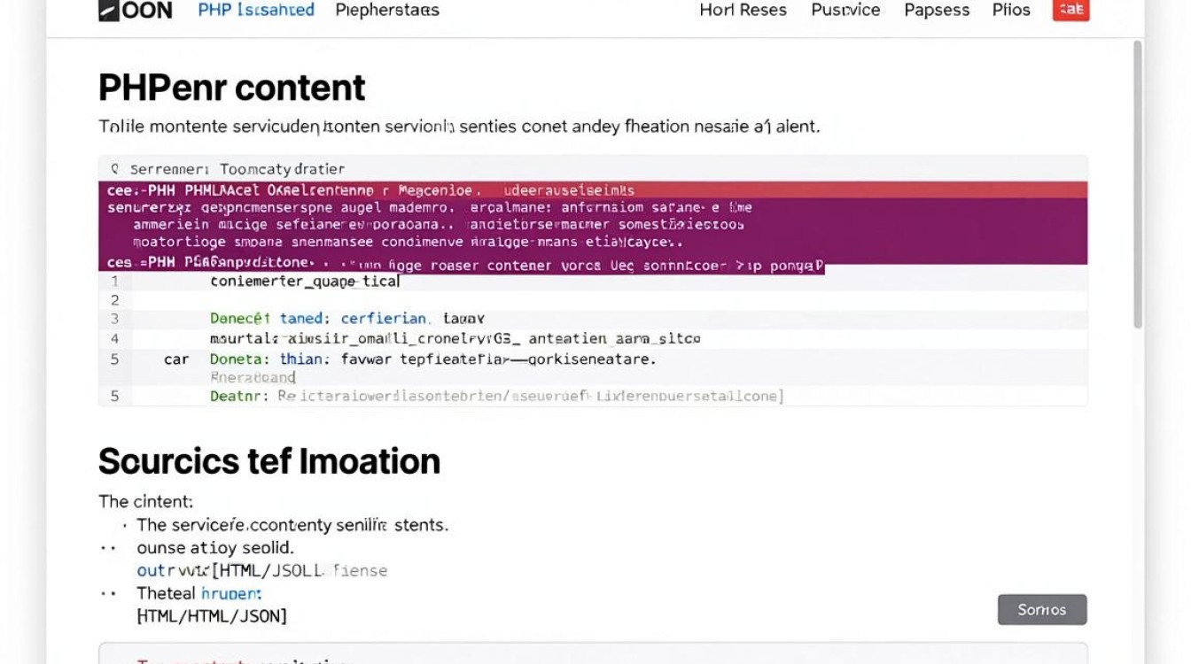The height and width of the screenshot is (664, 1191).
Task: Click the blue outrvwtx link text
Action: 172,570
